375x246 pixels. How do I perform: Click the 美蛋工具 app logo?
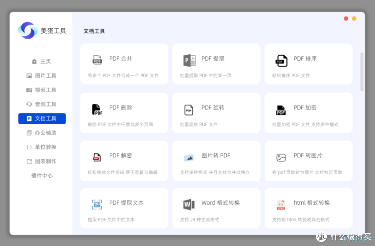[x=27, y=31]
